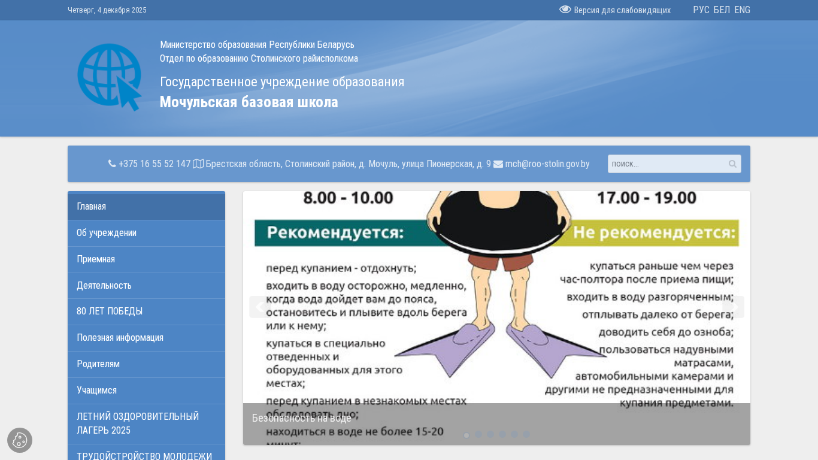Open the Об учреждении section
Viewport: 818px width, 460px height.
pyautogui.click(x=146, y=233)
